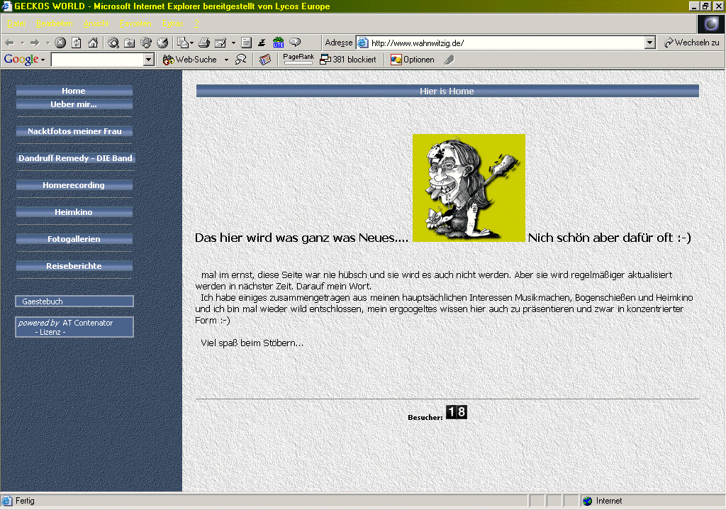
Task: Open the Gaestebuch link
Action: point(74,301)
